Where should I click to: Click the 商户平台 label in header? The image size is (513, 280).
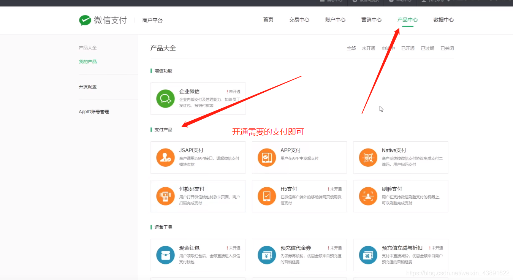(152, 21)
